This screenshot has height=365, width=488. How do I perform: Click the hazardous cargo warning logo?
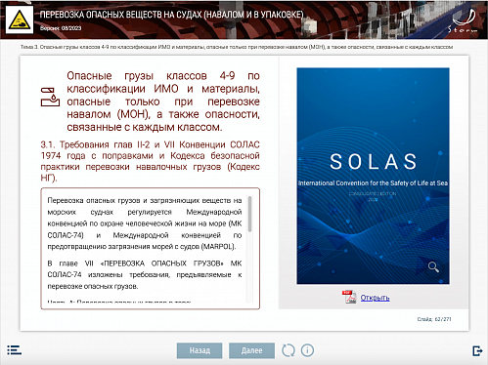[x=20, y=20]
